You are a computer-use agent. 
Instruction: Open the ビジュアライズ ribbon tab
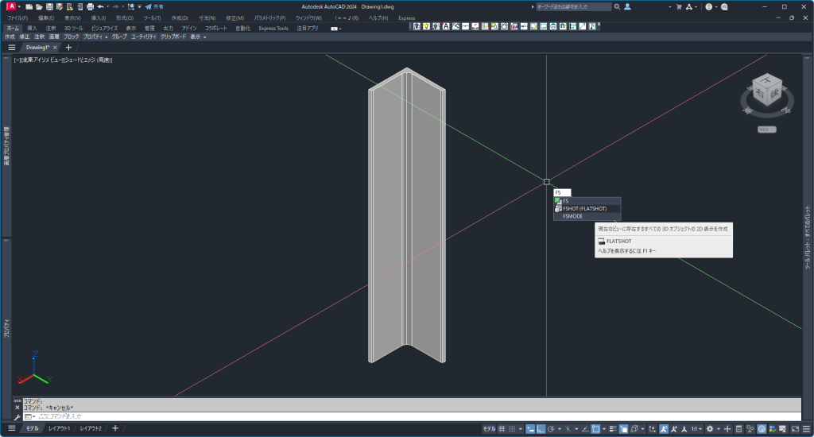pos(104,28)
